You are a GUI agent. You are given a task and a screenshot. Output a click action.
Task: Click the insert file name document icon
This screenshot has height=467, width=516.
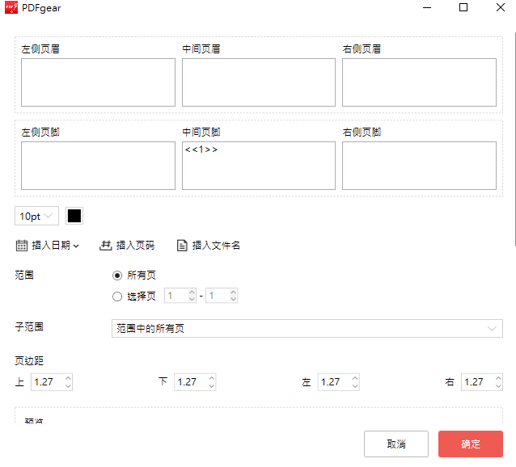pyautogui.click(x=182, y=246)
